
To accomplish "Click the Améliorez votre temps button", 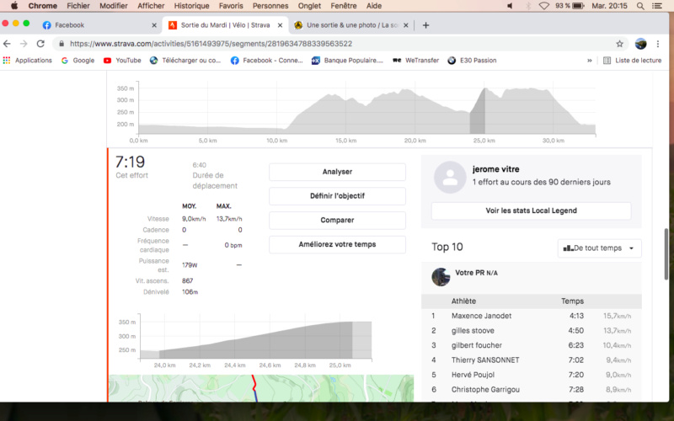I will click(x=338, y=244).
